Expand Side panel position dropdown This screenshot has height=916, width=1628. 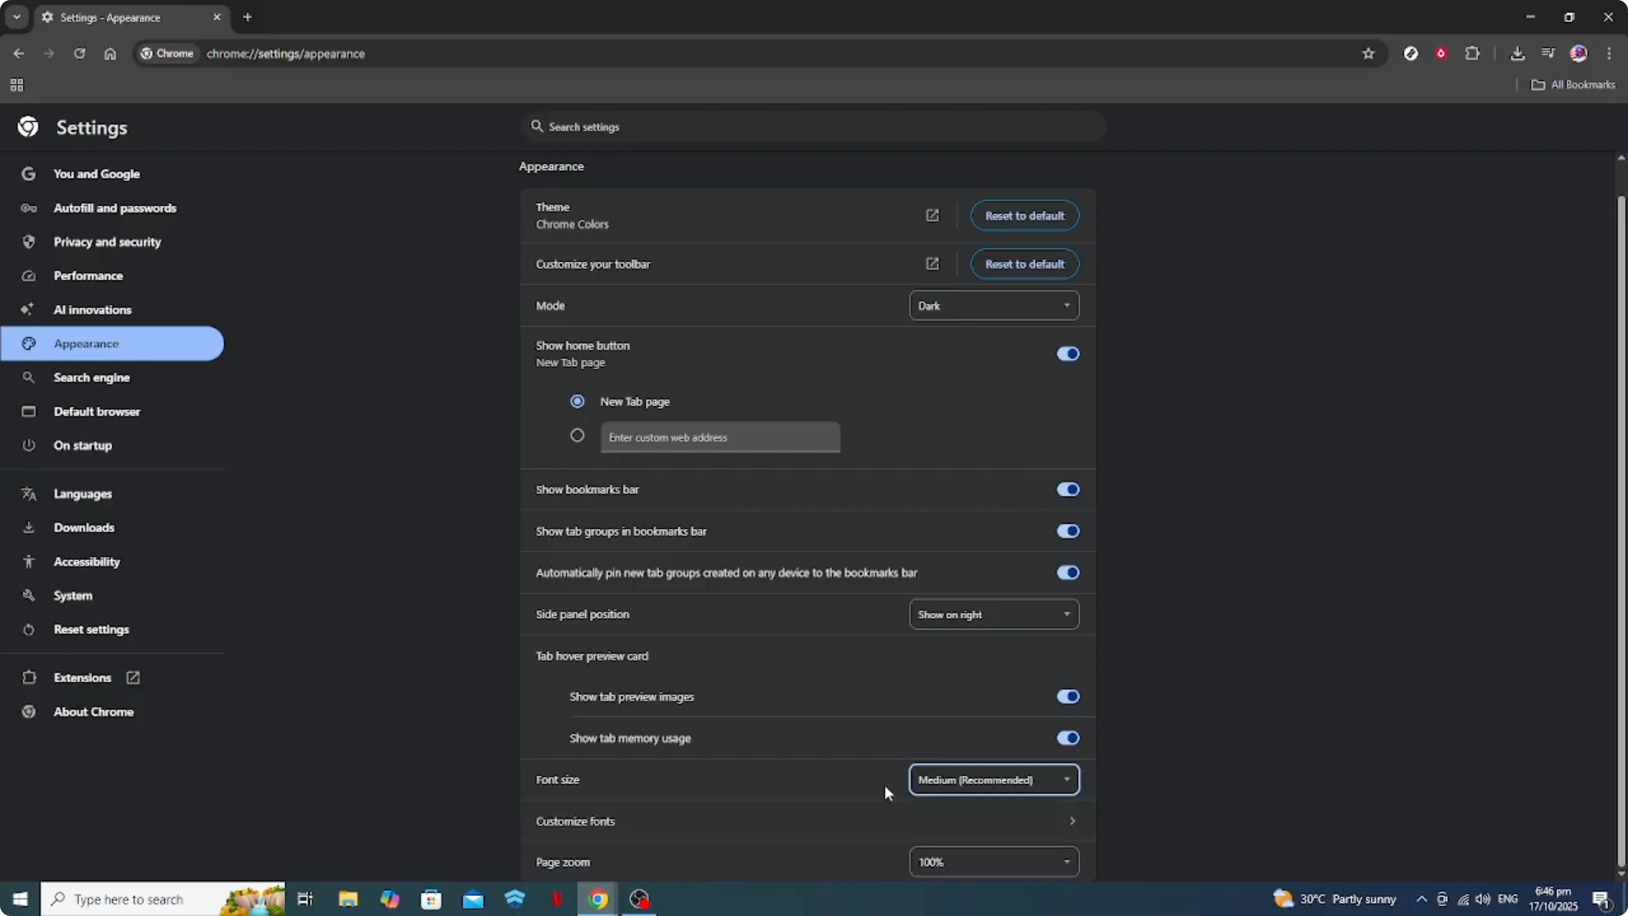(x=994, y=615)
